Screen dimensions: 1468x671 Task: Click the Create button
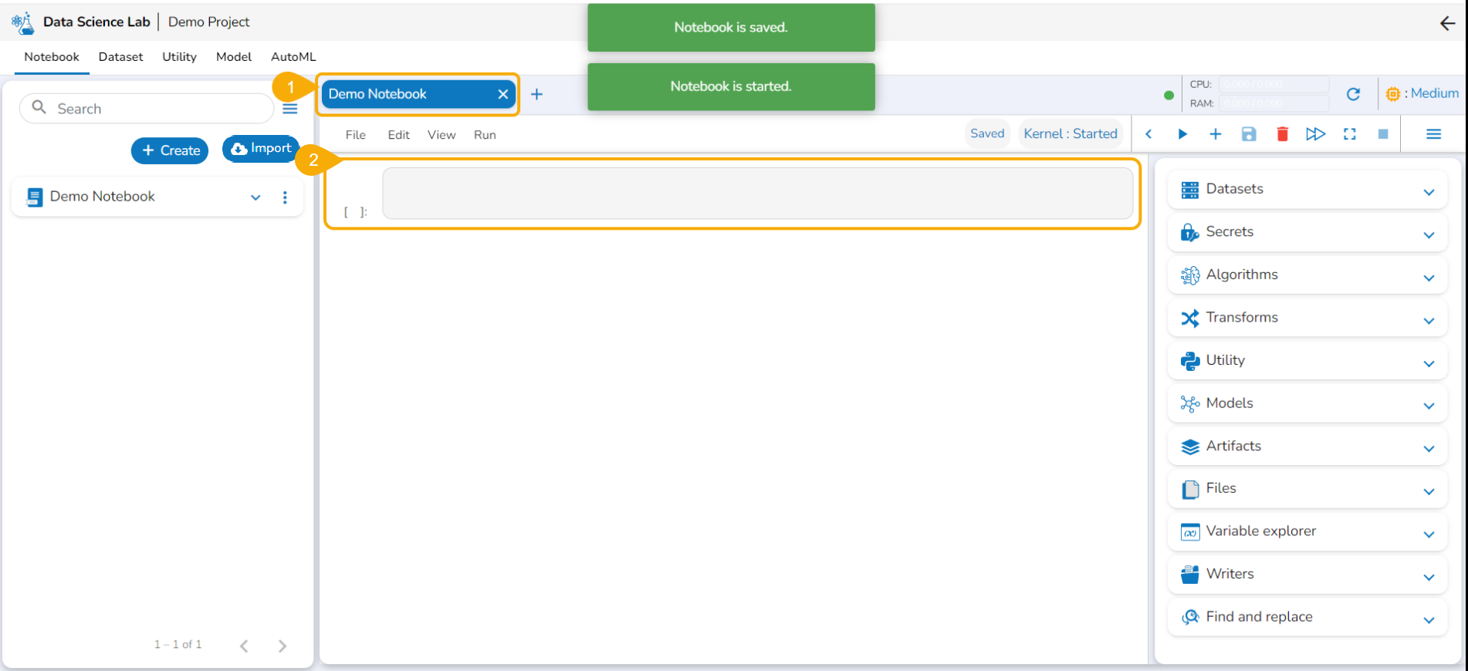pos(170,150)
